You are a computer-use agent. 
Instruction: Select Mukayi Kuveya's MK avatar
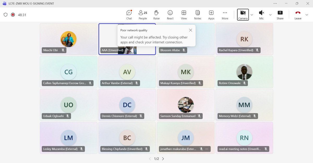[186, 72]
